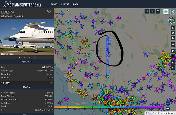Toggle the O map option button
Image resolution: width=176 pixels, height=115 pixels.
(x=173, y=33)
